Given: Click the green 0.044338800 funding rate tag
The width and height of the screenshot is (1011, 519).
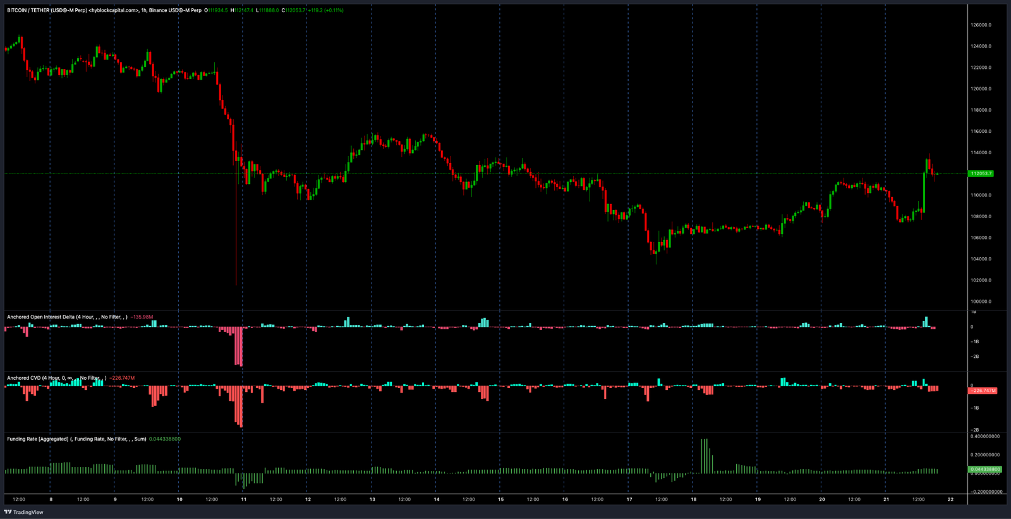Looking at the screenshot, I should [x=984, y=469].
